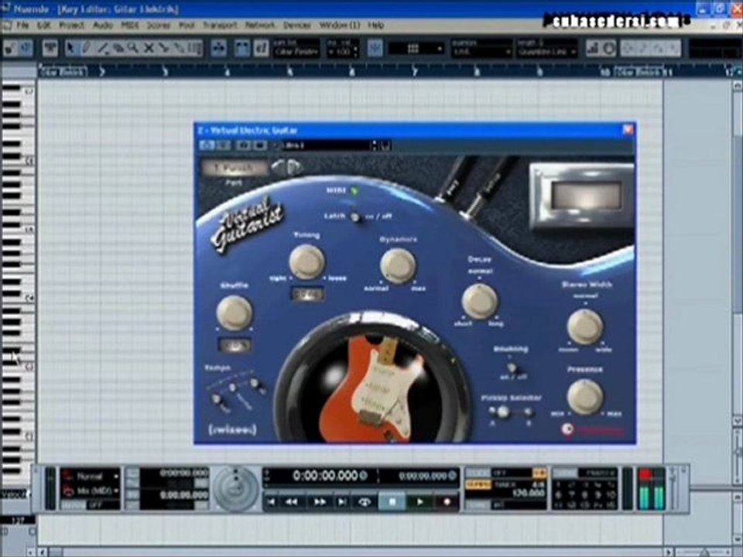743x557 pixels.
Task: Start playback with Play button
Action: pos(419,501)
